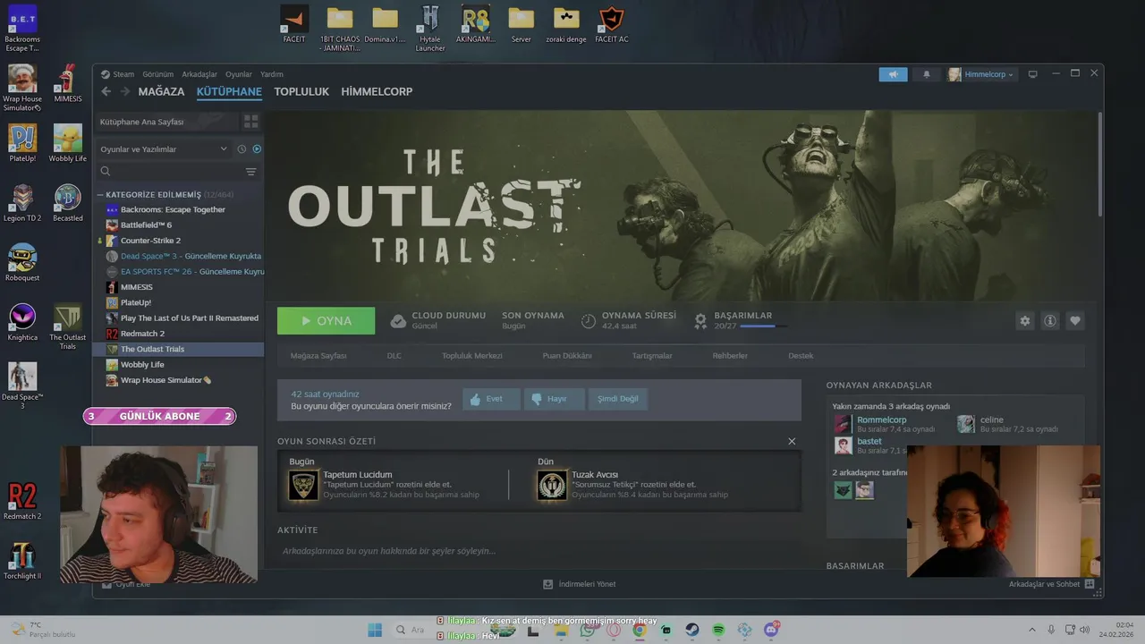This screenshot has width=1145, height=644.
Task: Select Wobbly Life in the library list
Action: (179, 364)
